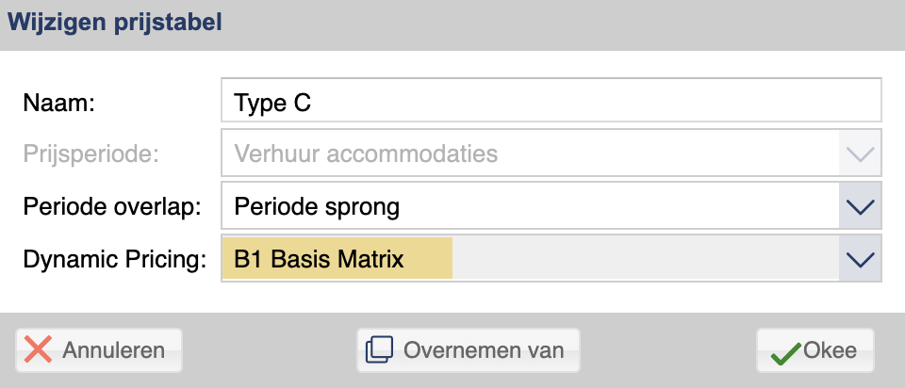Click the Type C text in the Naam field
Image resolution: width=905 pixels, height=388 pixels.
(272, 102)
